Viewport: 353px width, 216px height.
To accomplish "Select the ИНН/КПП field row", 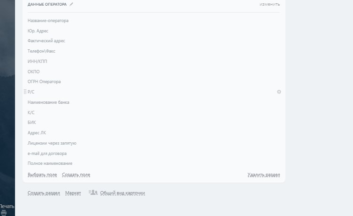I will 38,62.
